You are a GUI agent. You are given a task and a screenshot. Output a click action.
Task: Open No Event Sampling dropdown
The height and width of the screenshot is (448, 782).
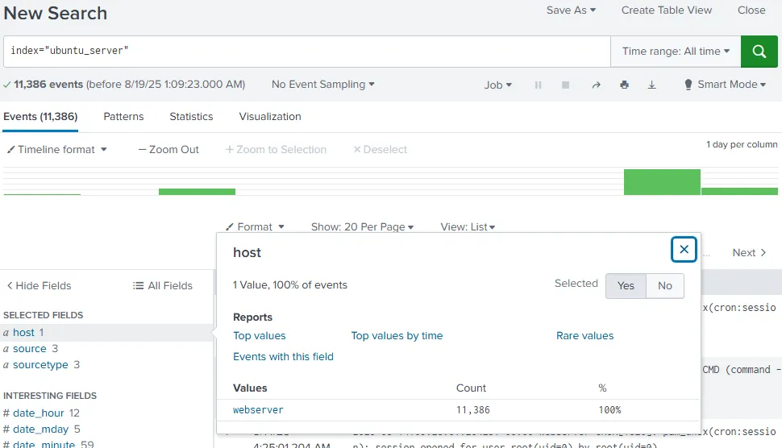322,85
